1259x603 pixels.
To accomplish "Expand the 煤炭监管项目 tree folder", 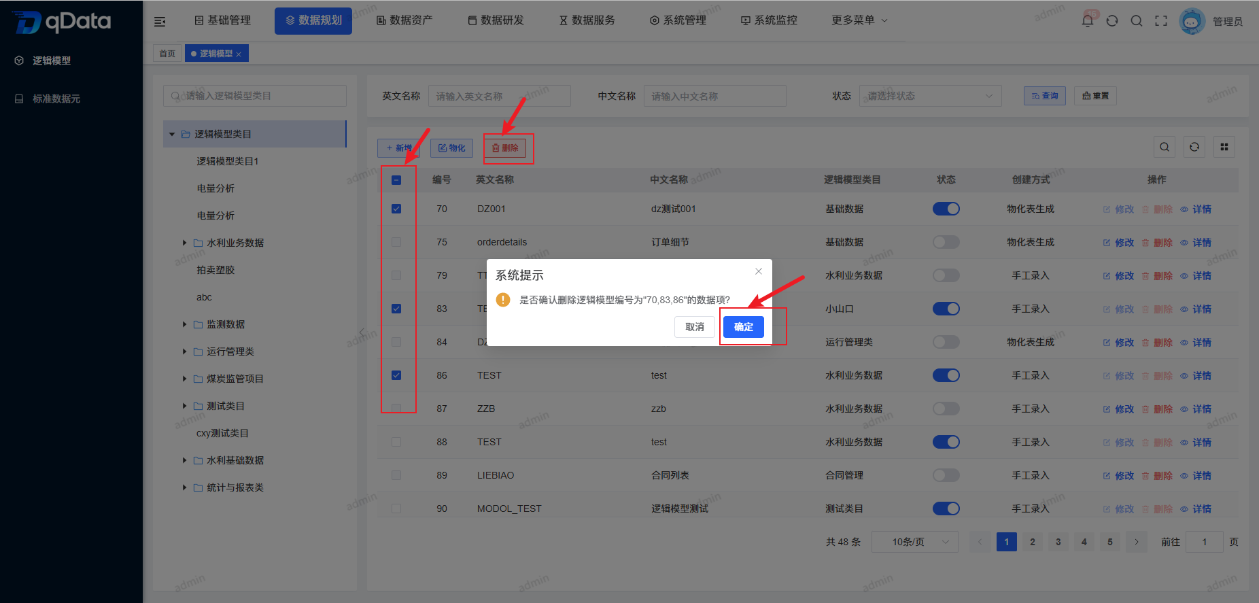I will (184, 379).
